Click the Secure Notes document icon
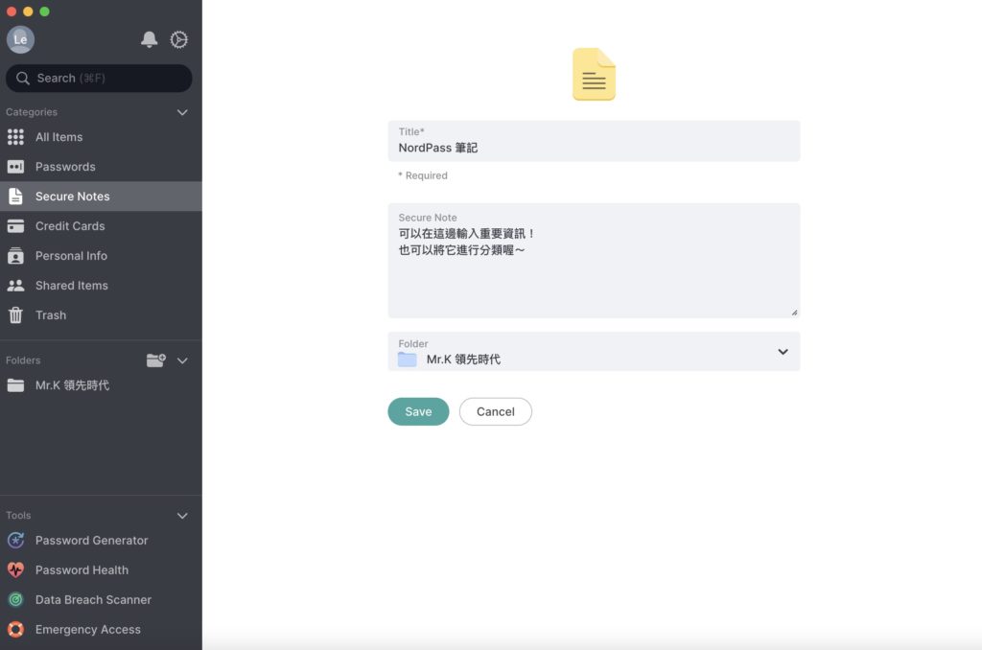 [x=15, y=196]
